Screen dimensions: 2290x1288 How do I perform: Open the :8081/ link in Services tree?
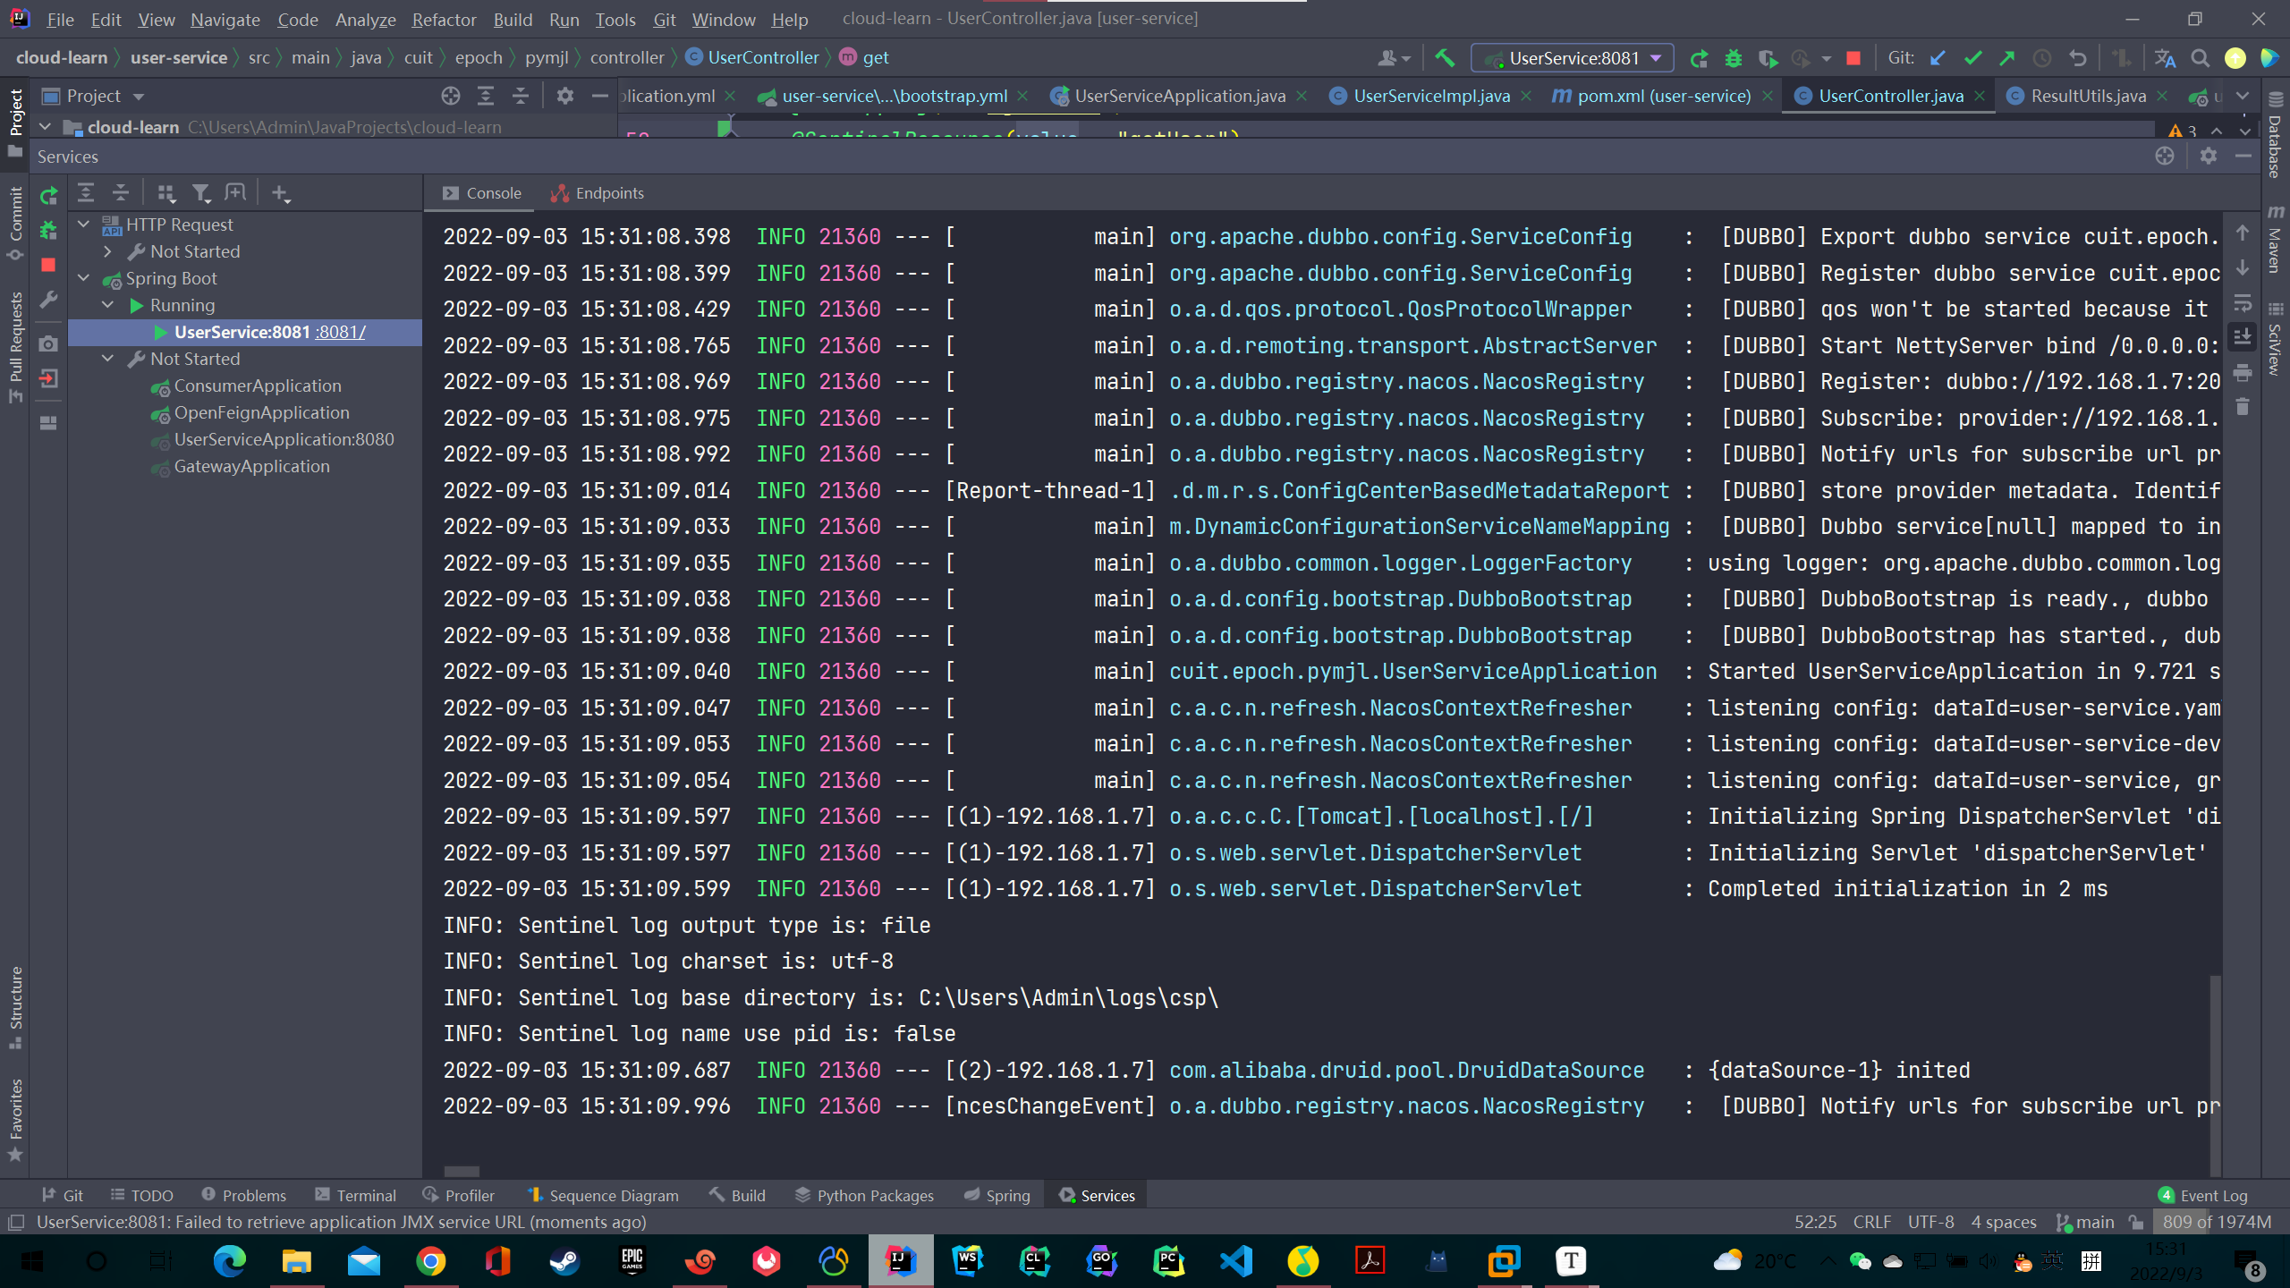pyautogui.click(x=340, y=332)
